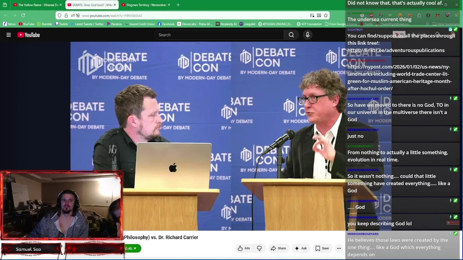The height and width of the screenshot is (260, 463).
Task: Select chat message "just no"
Action: (355, 136)
